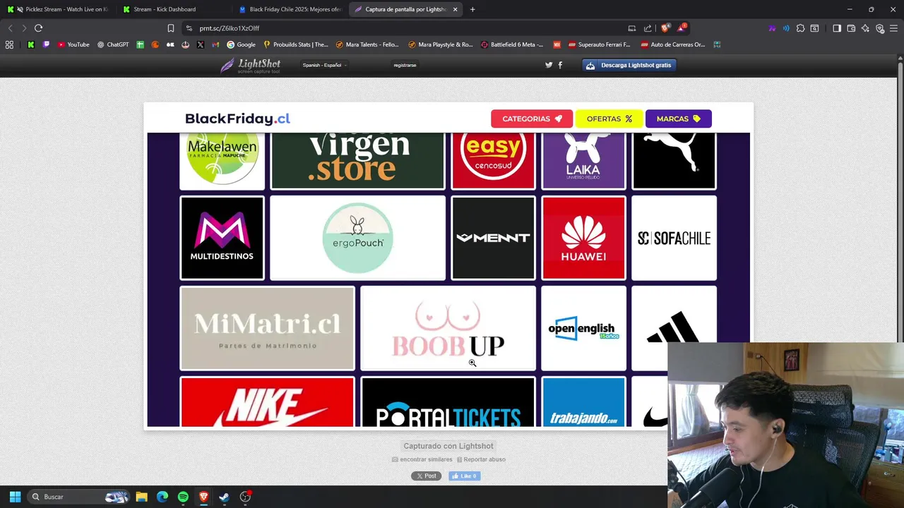Toggle the browser sidebar panel icon
This screenshot has height=508, width=904.
point(836,28)
